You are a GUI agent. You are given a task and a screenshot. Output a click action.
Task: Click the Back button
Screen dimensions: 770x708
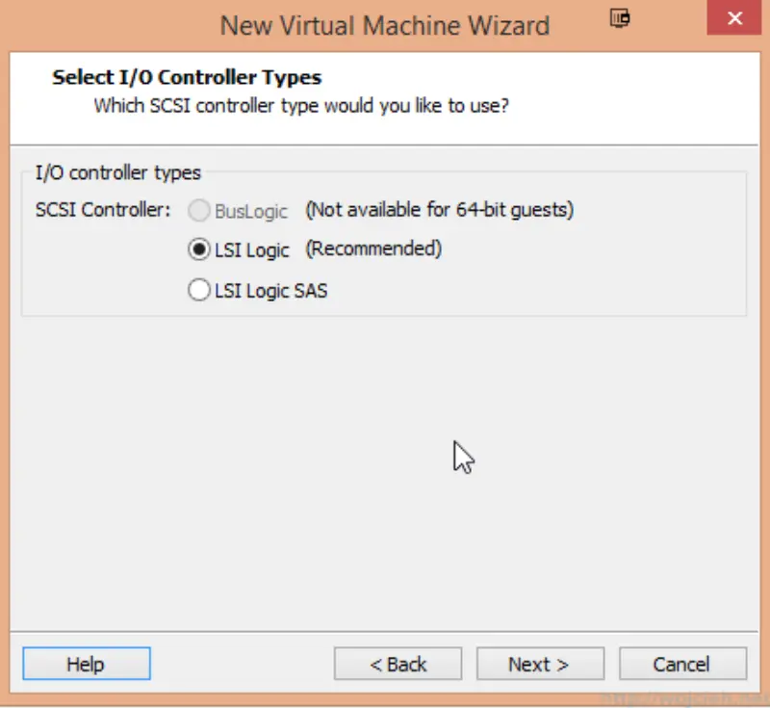(398, 663)
